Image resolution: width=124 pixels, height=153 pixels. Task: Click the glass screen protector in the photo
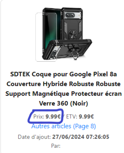46,37
